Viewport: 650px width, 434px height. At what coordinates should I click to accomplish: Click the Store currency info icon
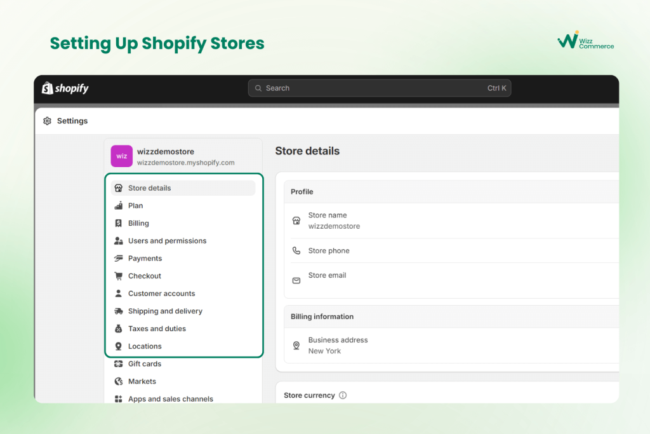coord(343,395)
